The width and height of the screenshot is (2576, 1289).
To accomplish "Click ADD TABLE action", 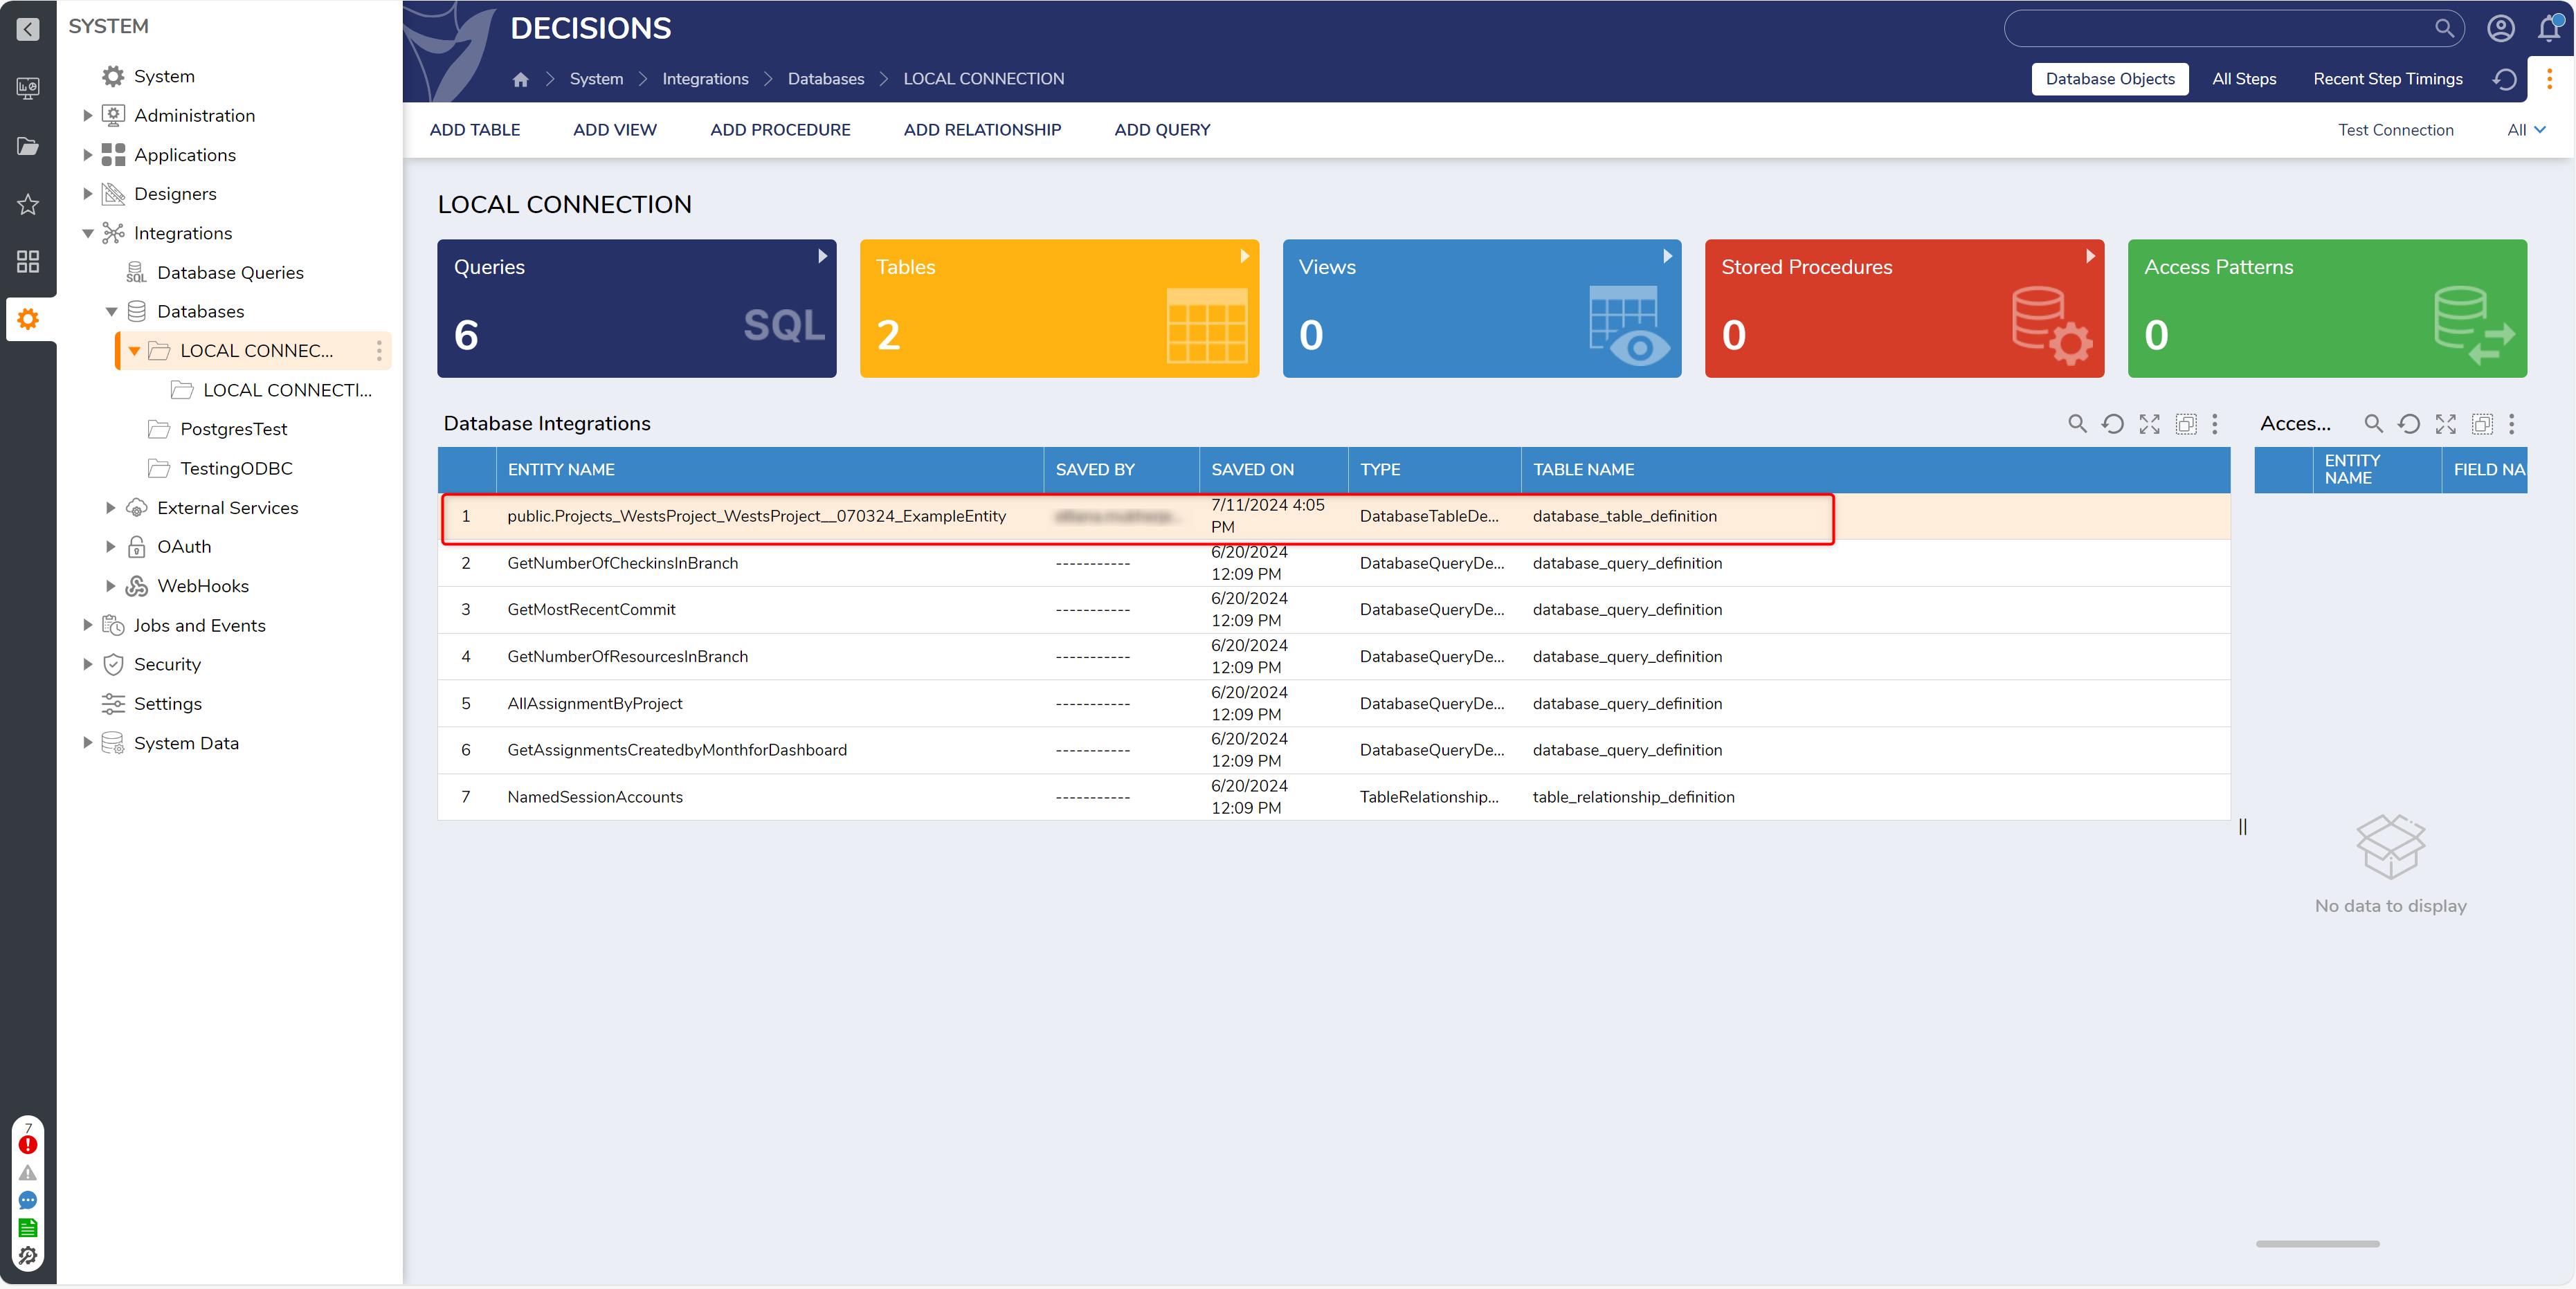I will pos(475,130).
